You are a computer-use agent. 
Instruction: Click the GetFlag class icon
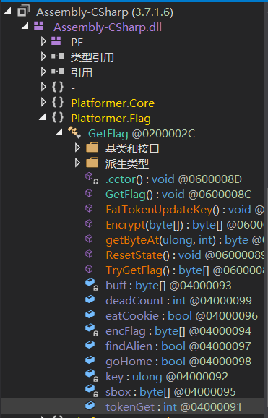pyautogui.click(x=74, y=132)
